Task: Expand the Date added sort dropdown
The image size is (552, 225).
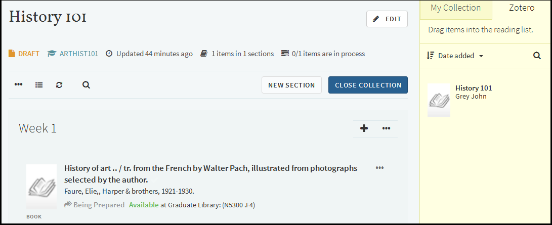Action: pyautogui.click(x=460, y=56)
